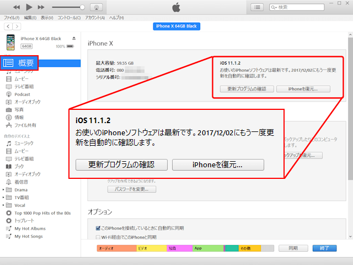The height and width of the screenshot is (265, 353).
Task: Go back with the left chevron
Action: pos(8,26)
